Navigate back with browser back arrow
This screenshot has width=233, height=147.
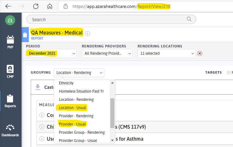[x=8, y=6]
